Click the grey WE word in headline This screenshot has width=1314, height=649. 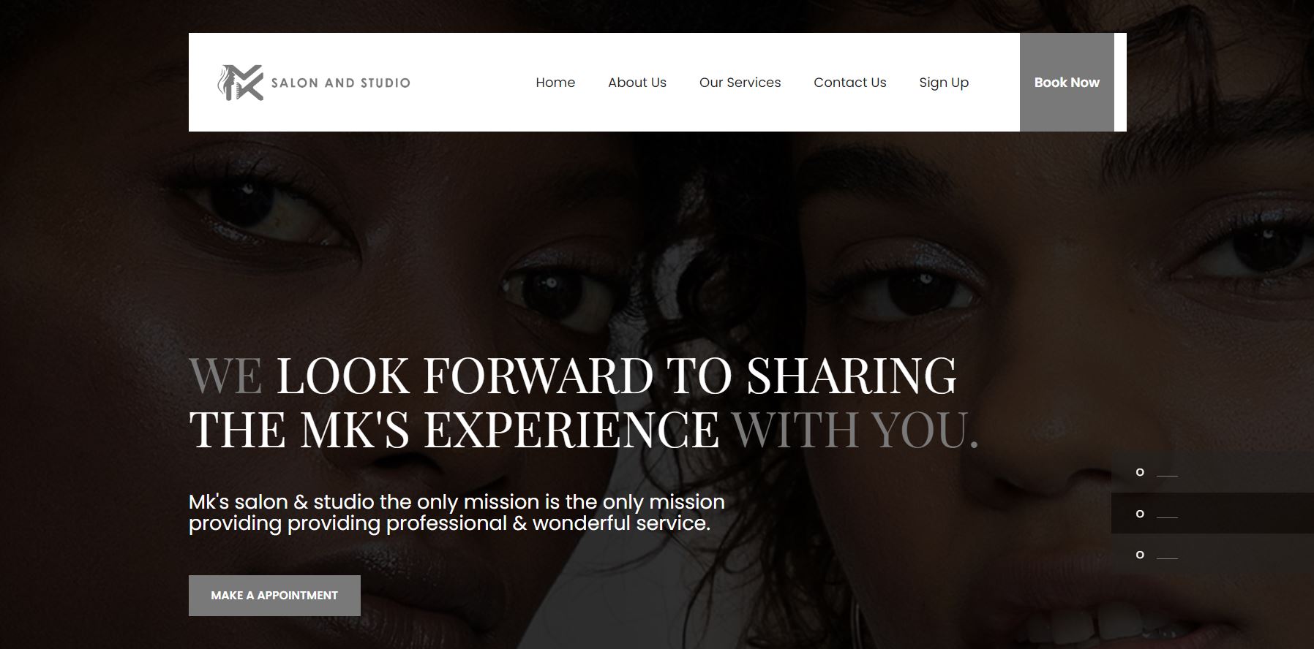225,376
